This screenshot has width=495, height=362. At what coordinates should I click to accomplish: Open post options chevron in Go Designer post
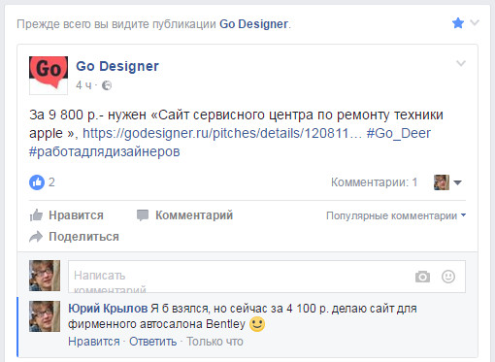pyautogui.click(x=461, y=63)
